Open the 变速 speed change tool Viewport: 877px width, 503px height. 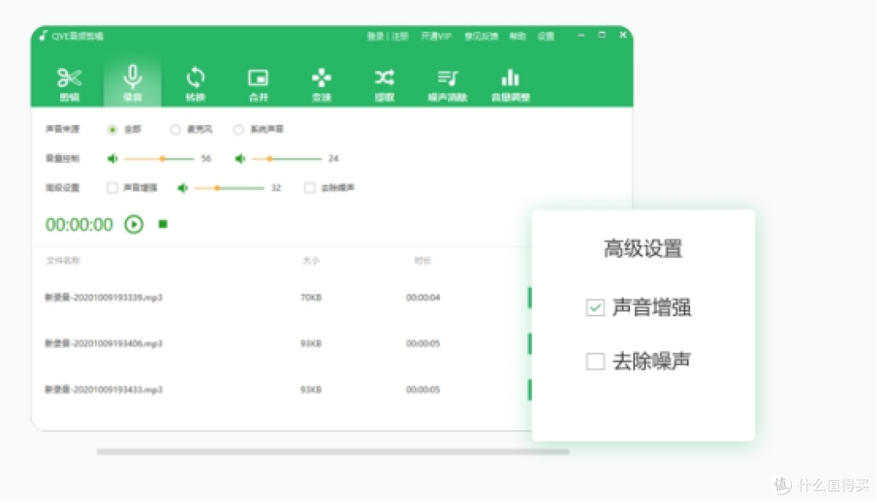pos(321,84)
